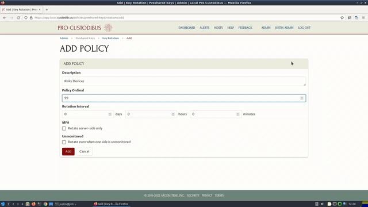Screen dimensions: 368x207
Task: Click the clock in the system tray
Action: [352, 204]
